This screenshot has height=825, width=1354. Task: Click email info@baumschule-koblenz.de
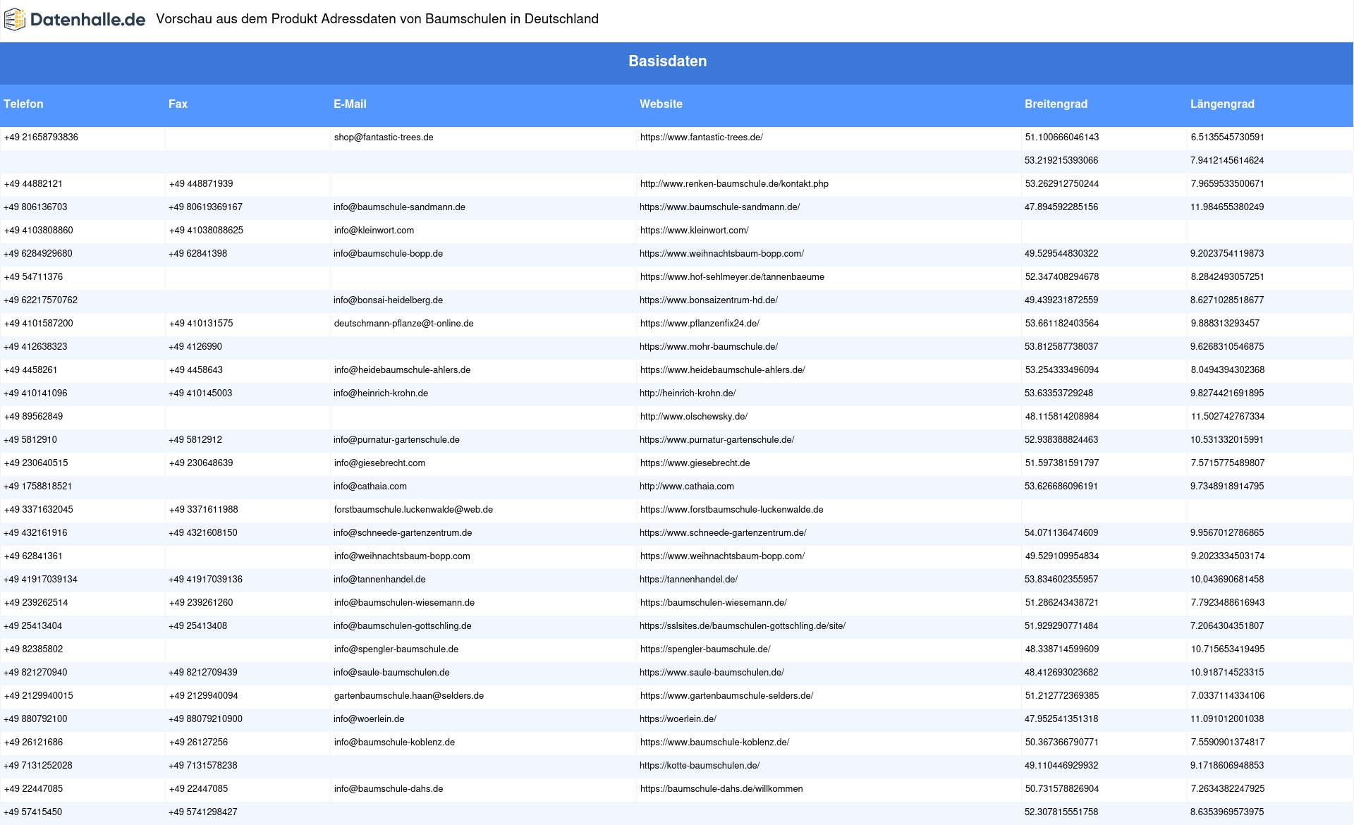coord(394,742)
